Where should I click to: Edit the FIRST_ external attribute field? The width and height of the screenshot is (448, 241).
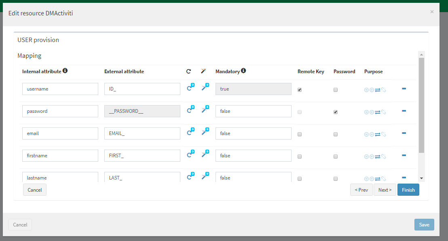tap(142, 156)
